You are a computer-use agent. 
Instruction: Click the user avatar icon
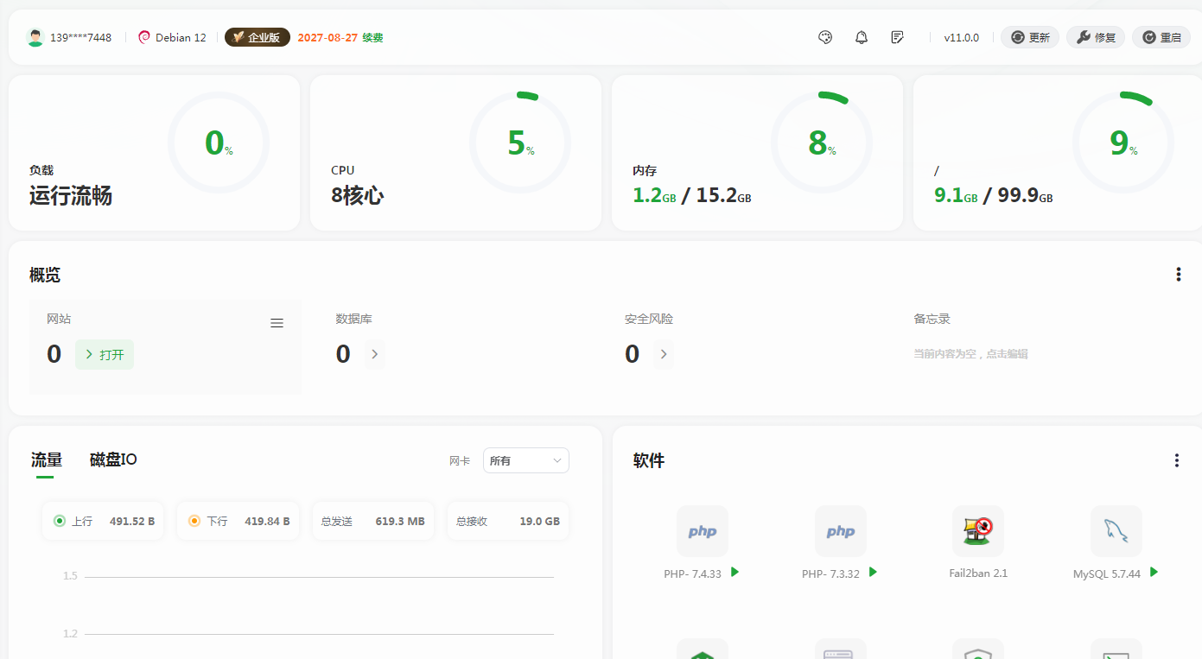coord(35,38)
